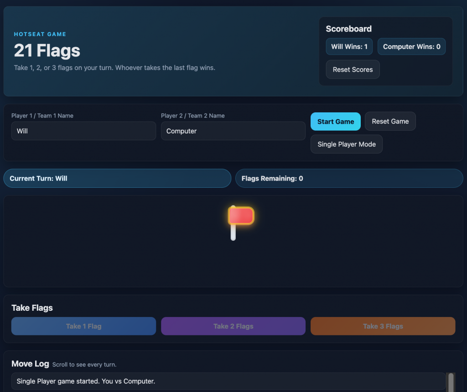
Task: Take 1 Flag
Action: tap(83, 326)
